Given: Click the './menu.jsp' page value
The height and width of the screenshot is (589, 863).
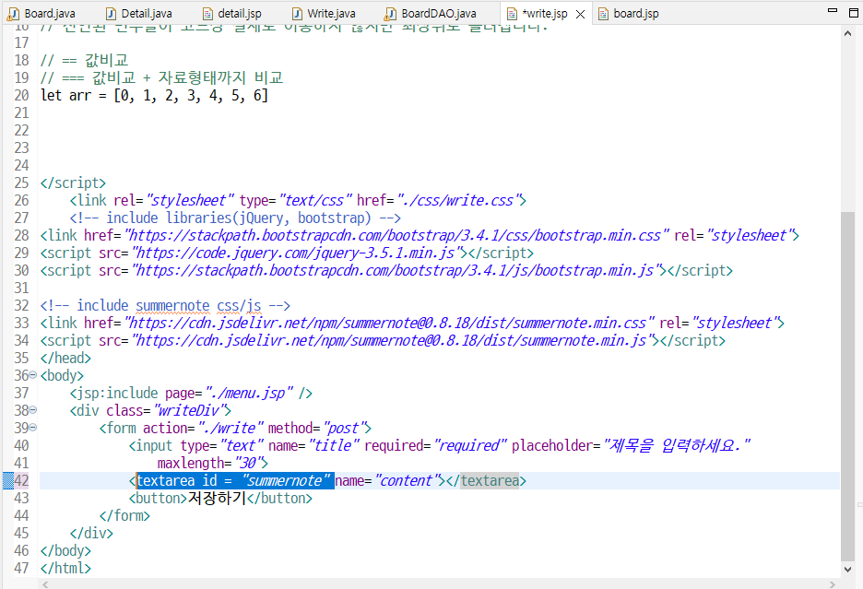Looking at the screenshot, I should click(249, 393).
